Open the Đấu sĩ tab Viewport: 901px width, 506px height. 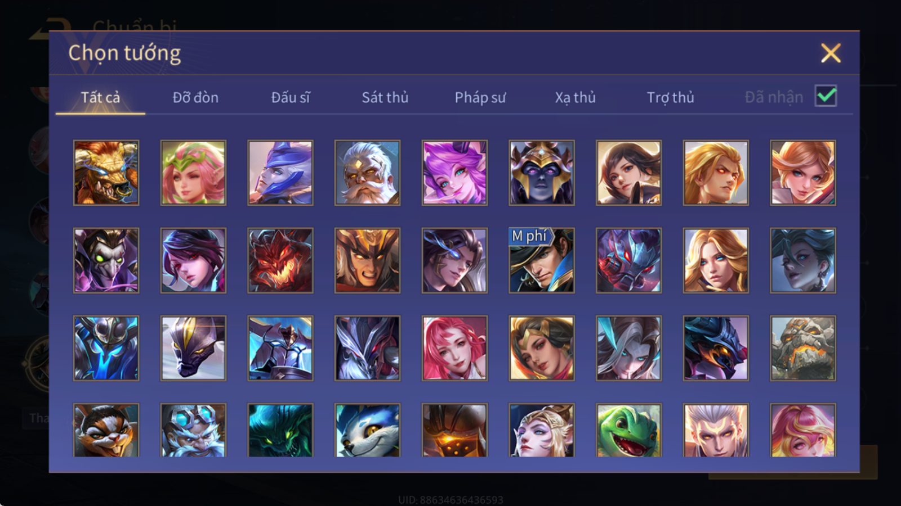(291, 98)
